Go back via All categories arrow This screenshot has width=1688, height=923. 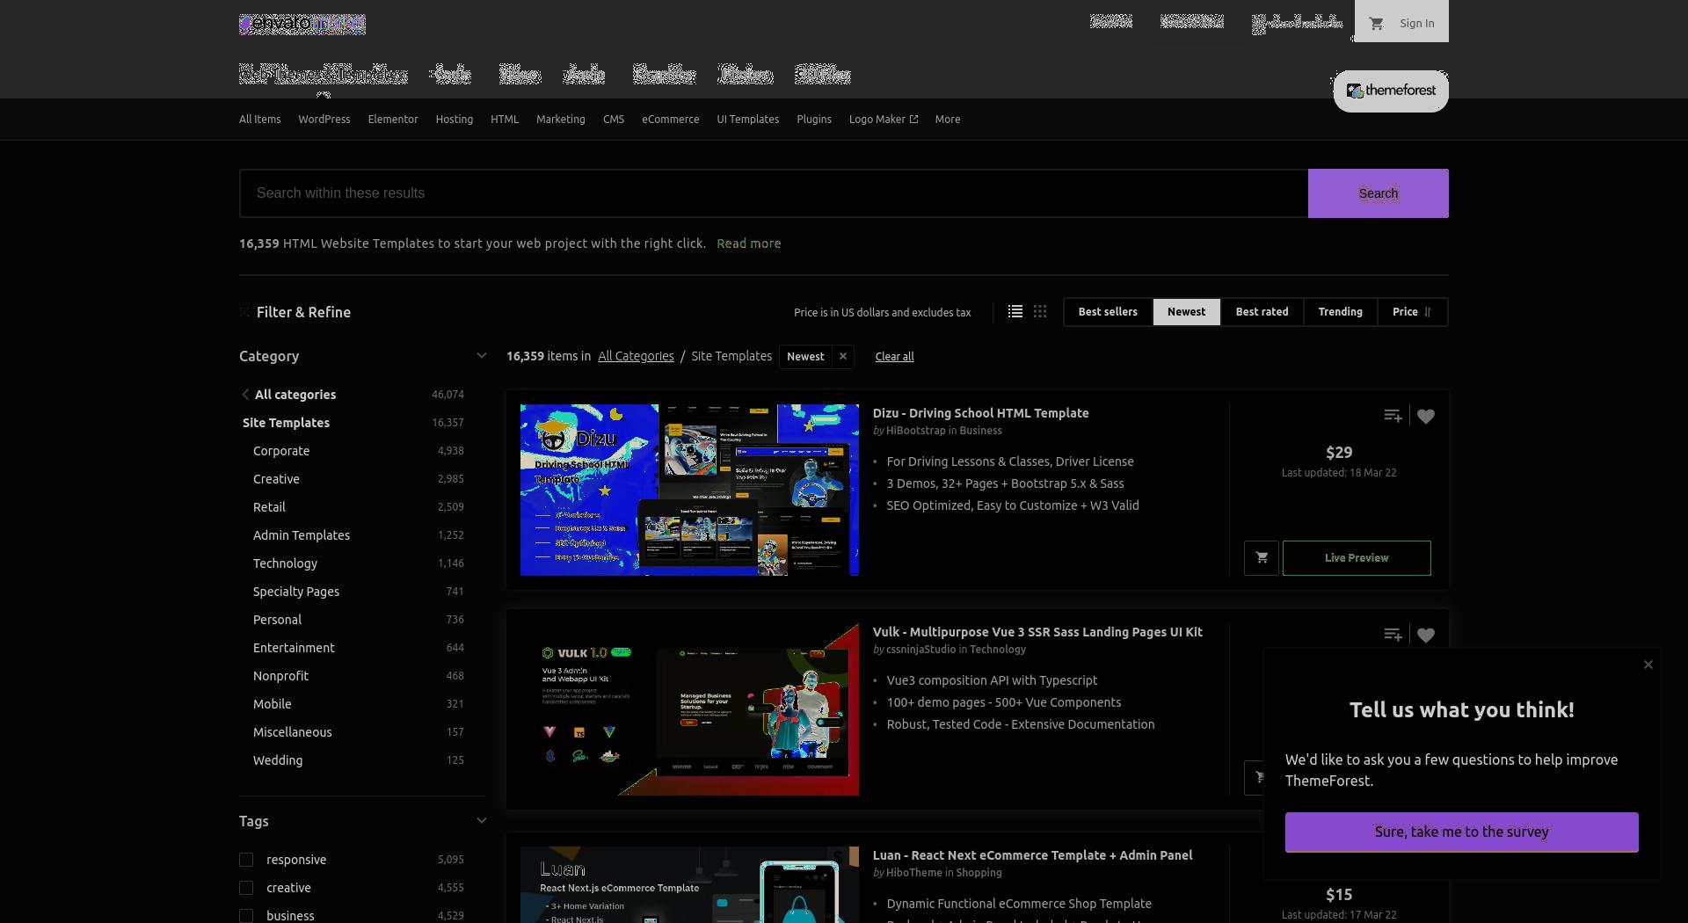click(245, 395)
